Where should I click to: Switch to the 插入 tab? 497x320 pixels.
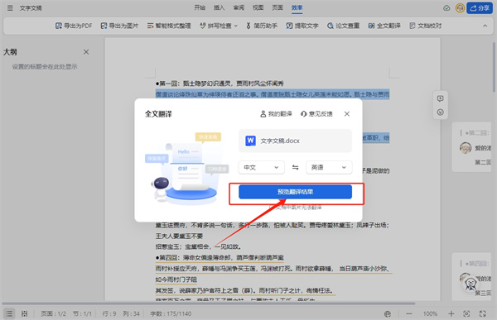click(x=219, y=7)
